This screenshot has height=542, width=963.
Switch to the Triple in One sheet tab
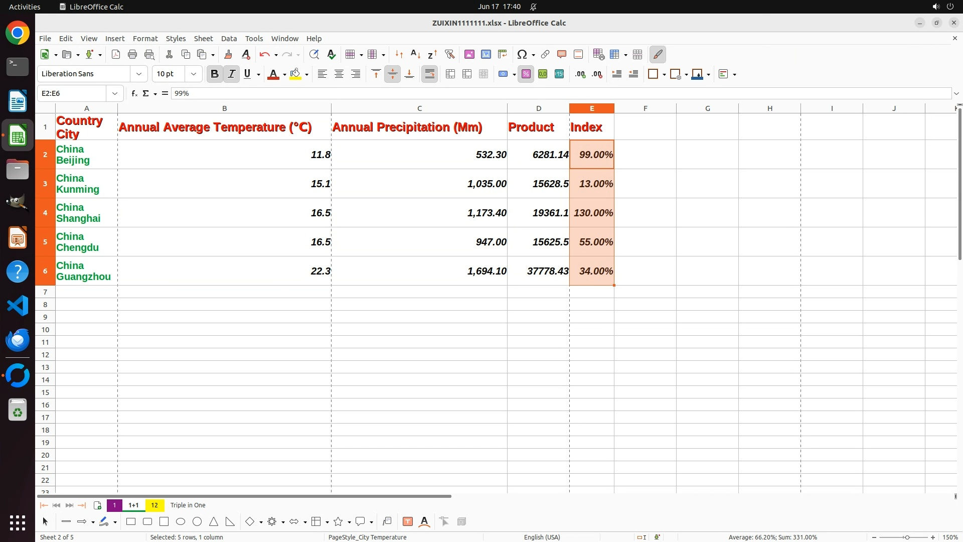pyautogui.click(x=188, y=505)
